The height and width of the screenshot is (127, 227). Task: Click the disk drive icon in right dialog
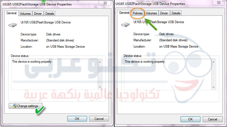pyautogui.click(x=125, y=25)
